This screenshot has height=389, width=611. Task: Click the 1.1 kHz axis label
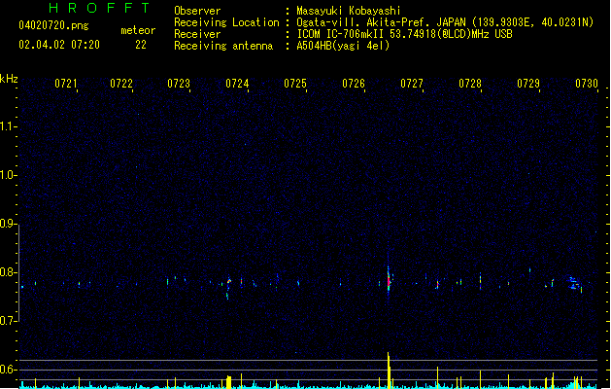point(8,126)
